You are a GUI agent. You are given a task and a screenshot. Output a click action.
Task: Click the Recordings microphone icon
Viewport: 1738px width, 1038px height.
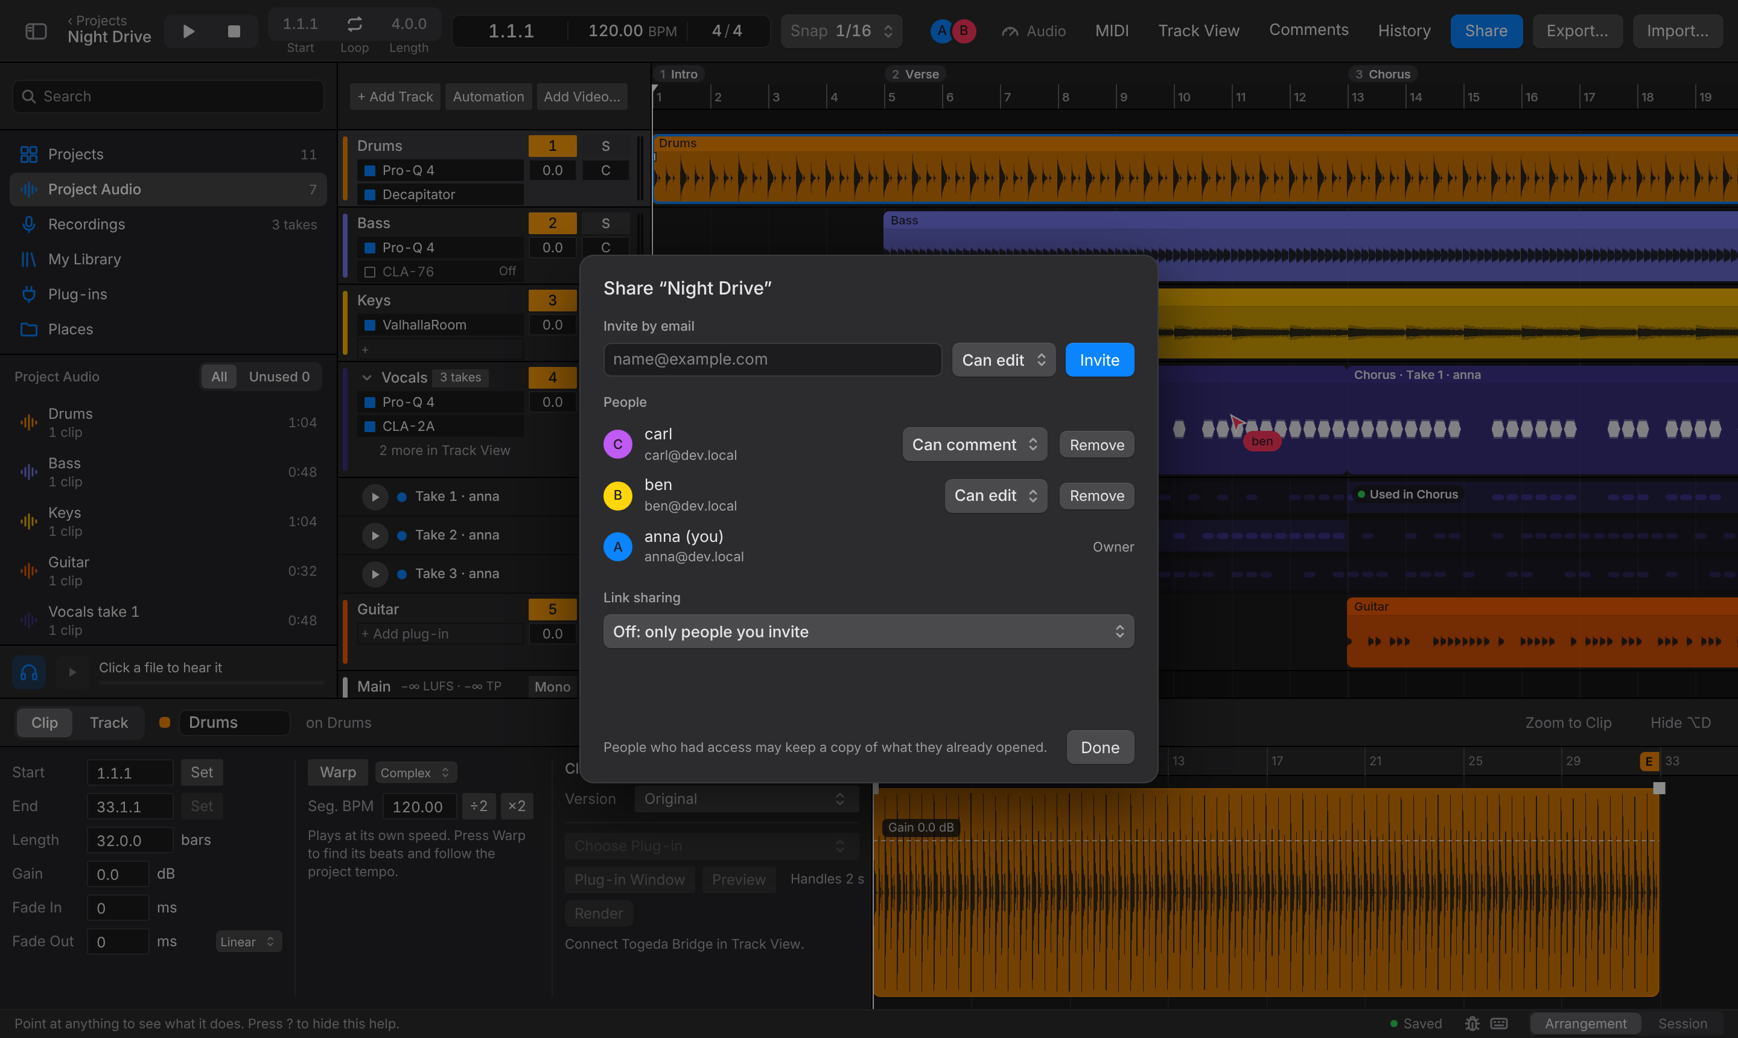point(29,224)
